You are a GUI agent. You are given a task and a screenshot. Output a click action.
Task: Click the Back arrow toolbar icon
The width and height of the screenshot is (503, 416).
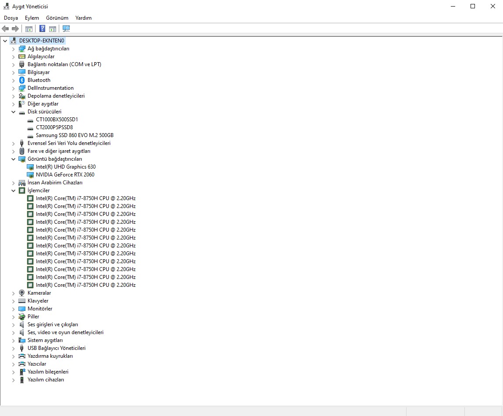(5, 29)
